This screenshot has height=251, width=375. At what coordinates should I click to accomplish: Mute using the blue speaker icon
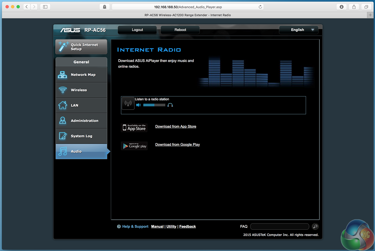point(138,105)
